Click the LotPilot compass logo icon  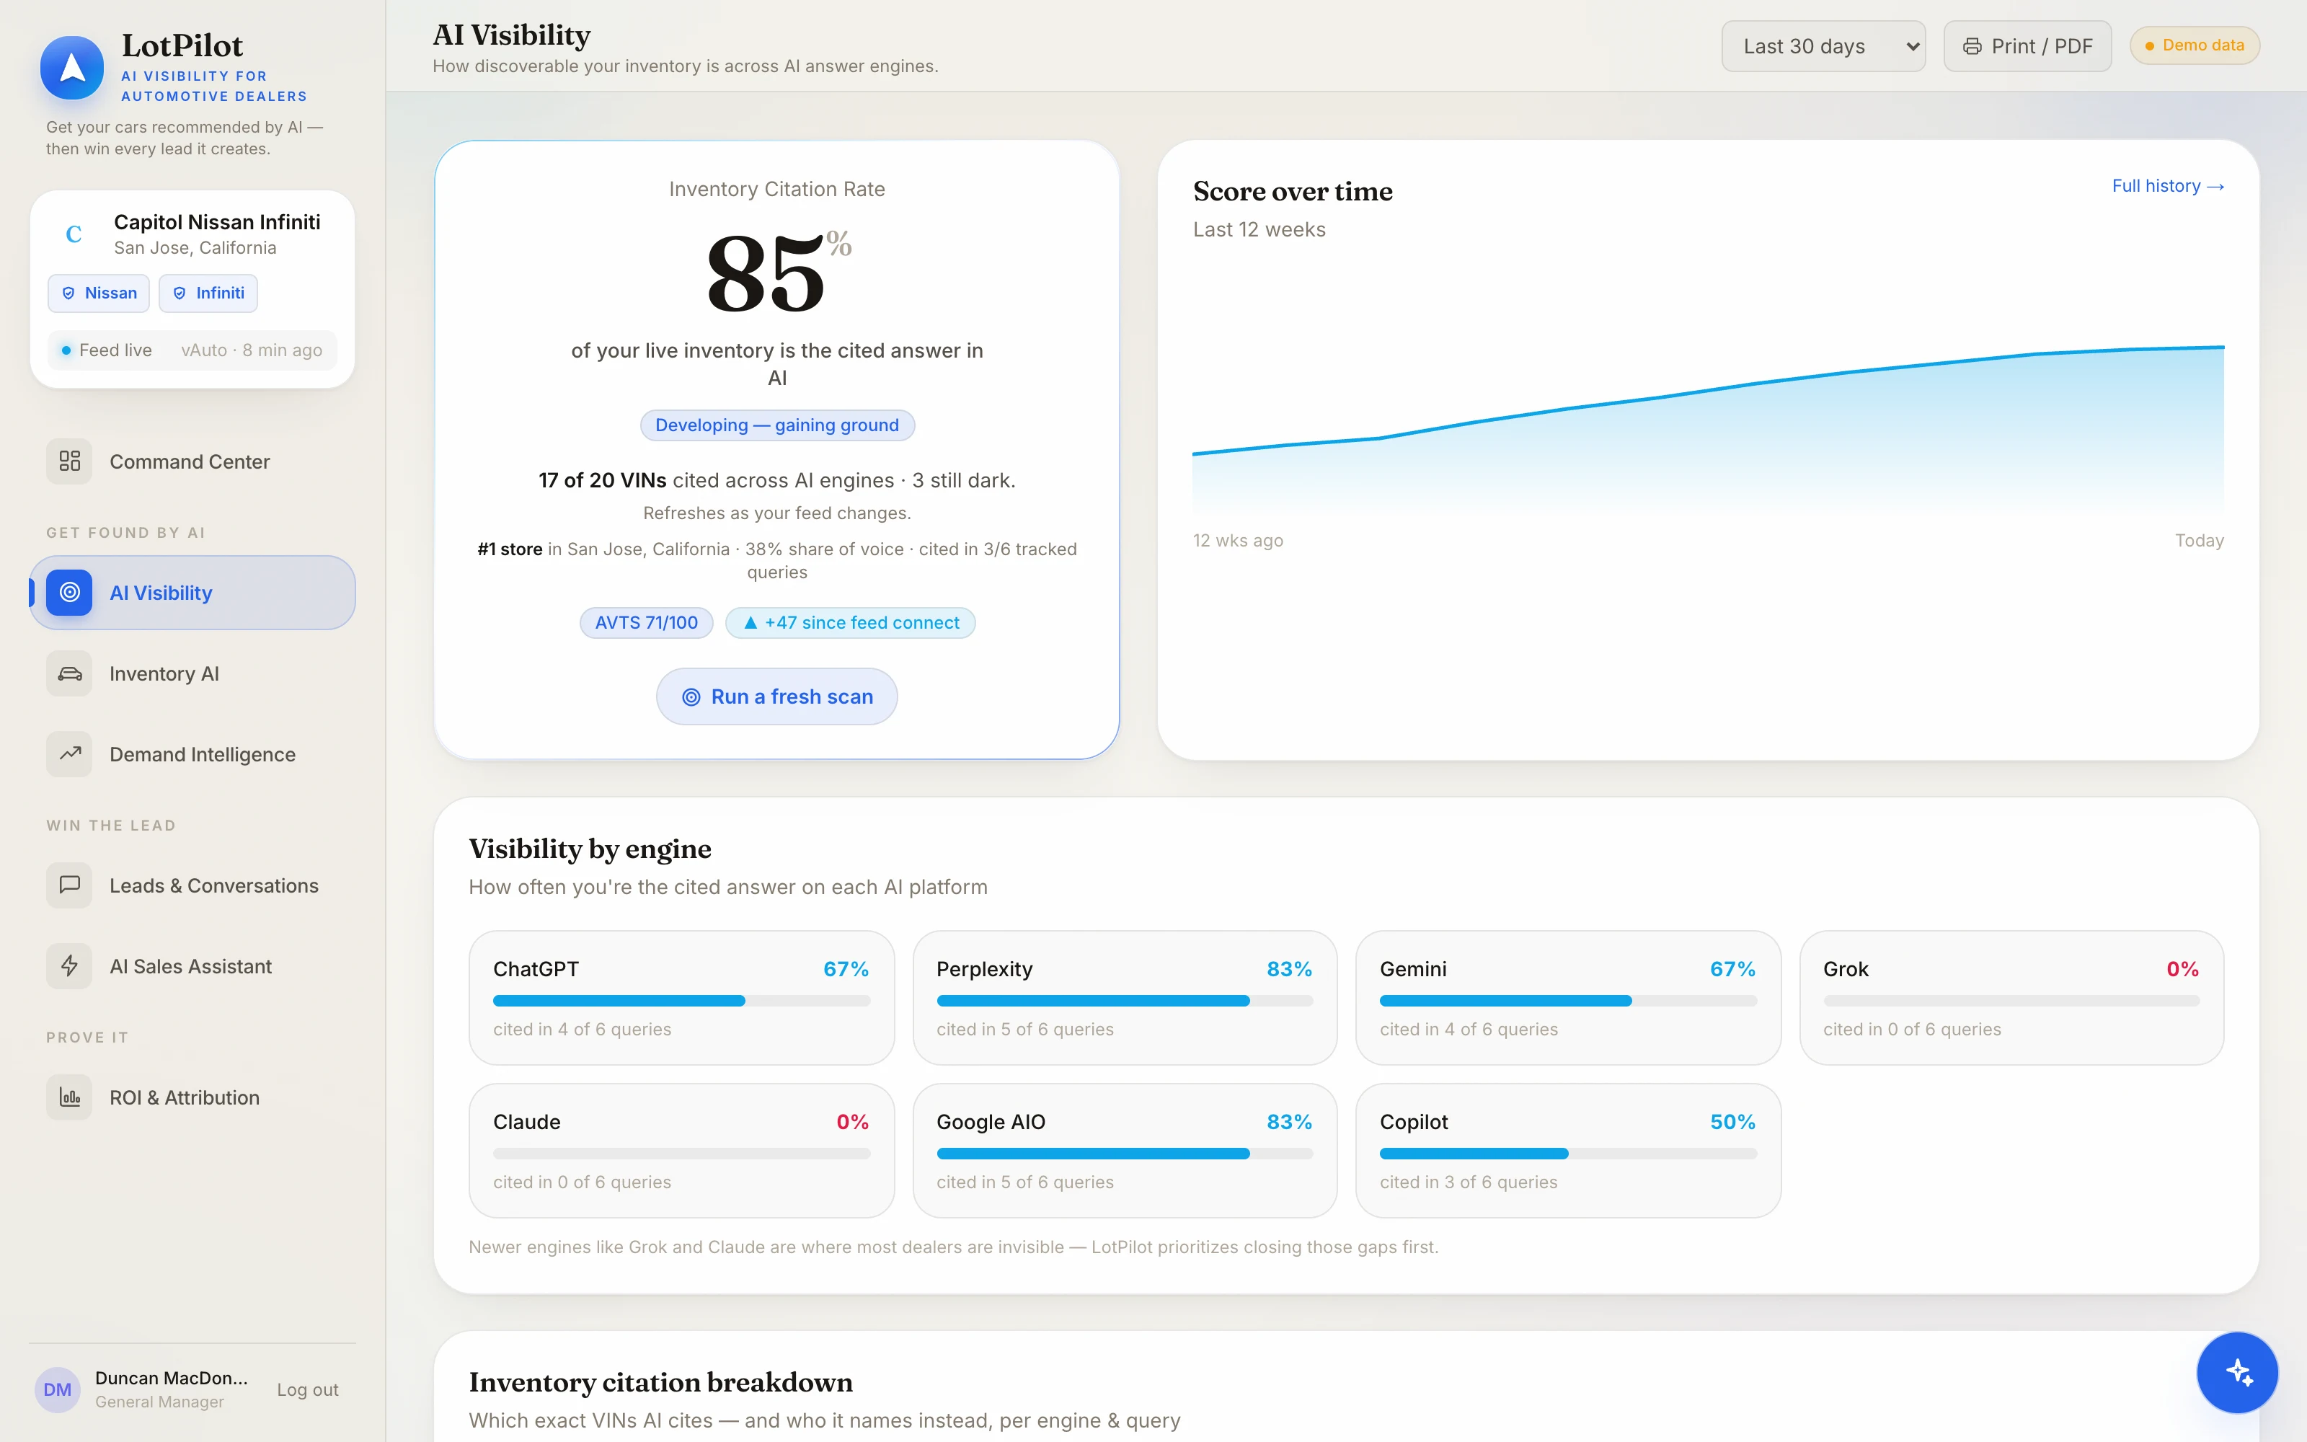tap(71, 68)
